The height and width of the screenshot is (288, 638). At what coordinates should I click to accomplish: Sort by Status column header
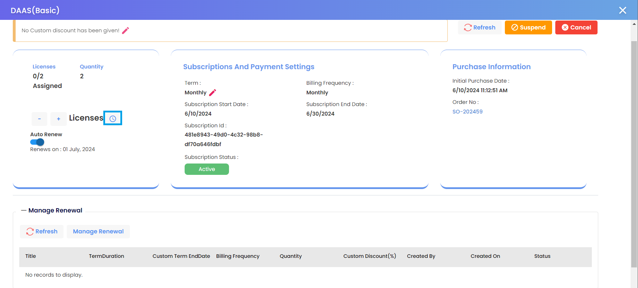tap(542, 256)
